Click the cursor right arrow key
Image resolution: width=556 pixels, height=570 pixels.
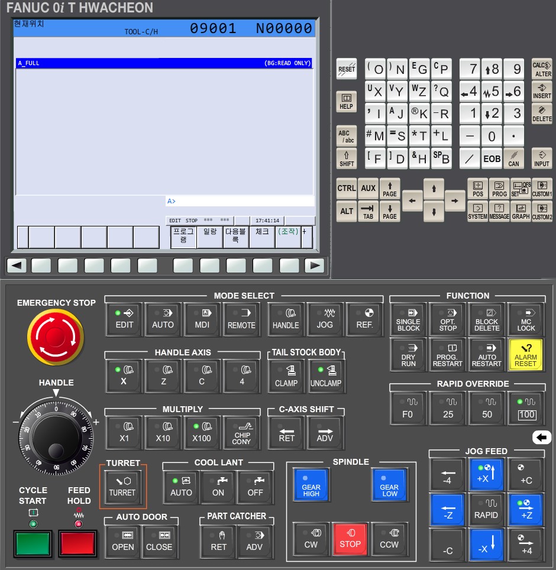pos(455,200)
